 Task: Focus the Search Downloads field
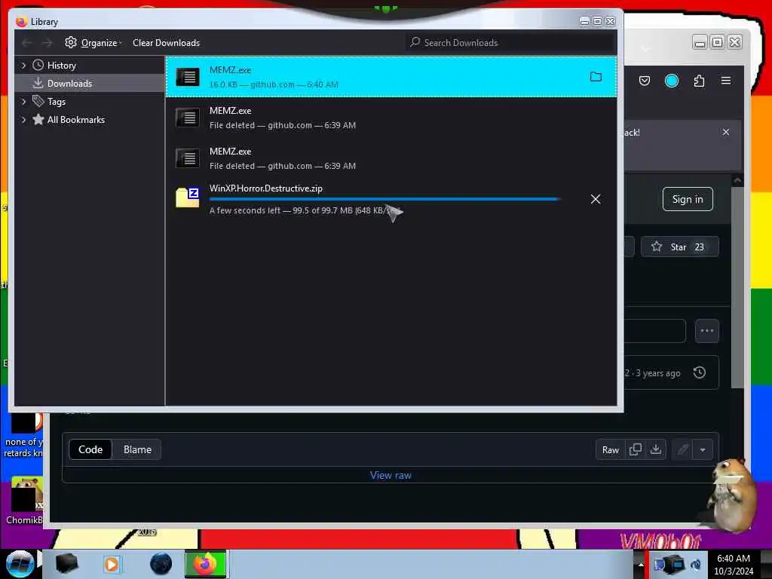[510, 43]
